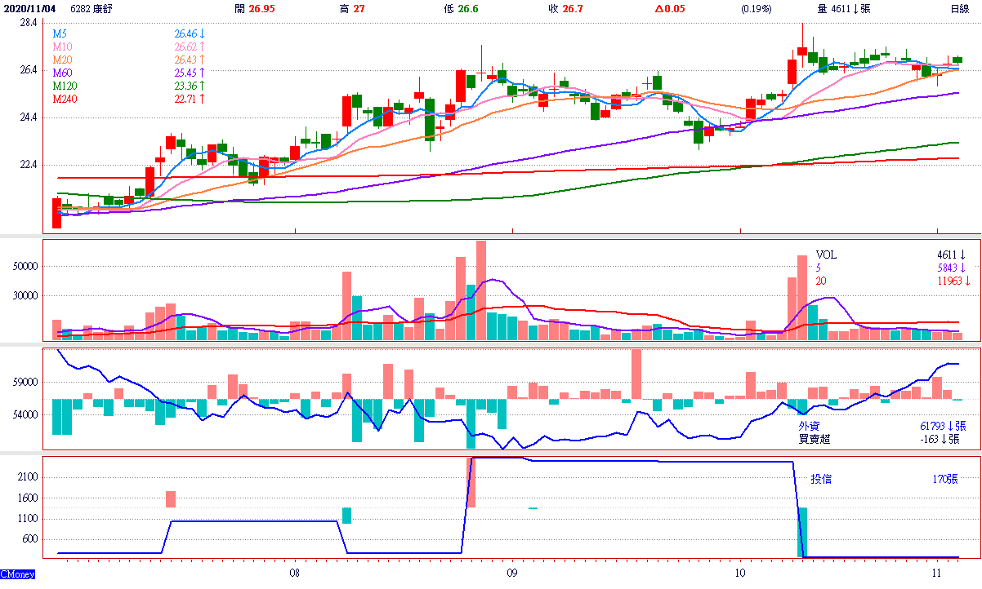Screen dimensions: 982x589
Task: Click the CMoney logo in the corner
Action: tap(18, 575)
